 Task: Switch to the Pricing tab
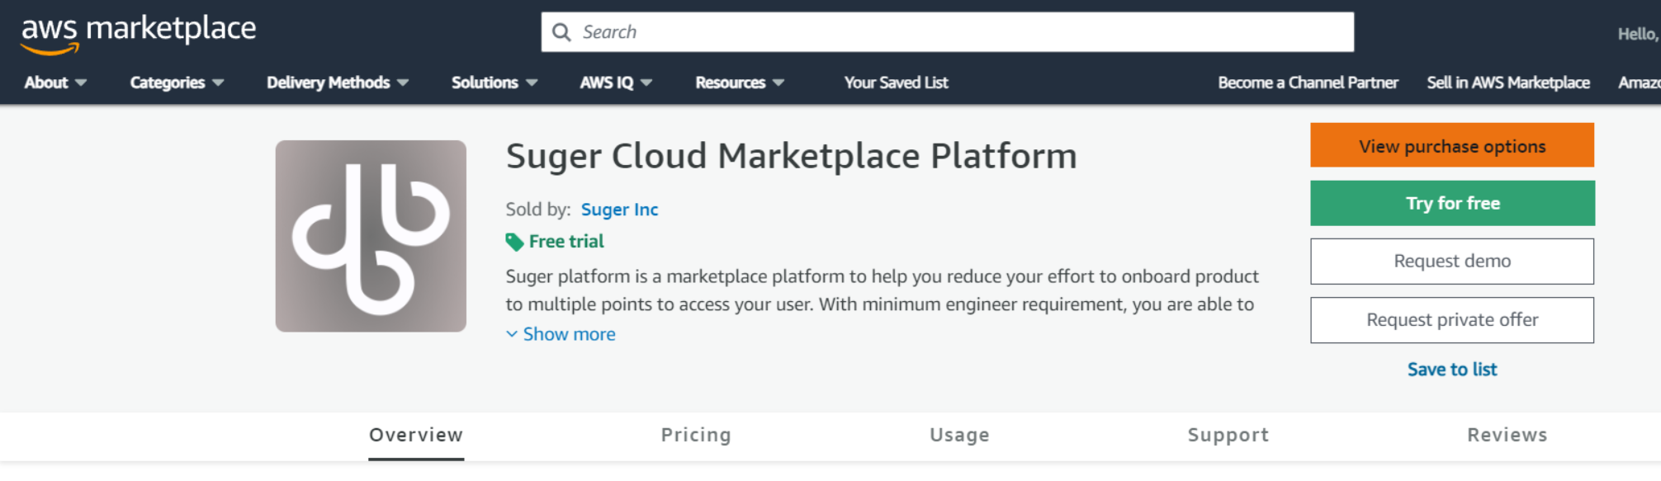pyautogui.click(x=696, y=436)
